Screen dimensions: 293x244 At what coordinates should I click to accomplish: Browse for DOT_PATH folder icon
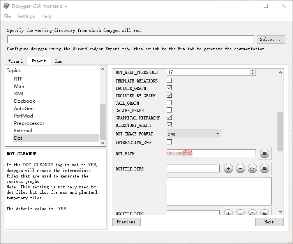(x=265, y=153)
